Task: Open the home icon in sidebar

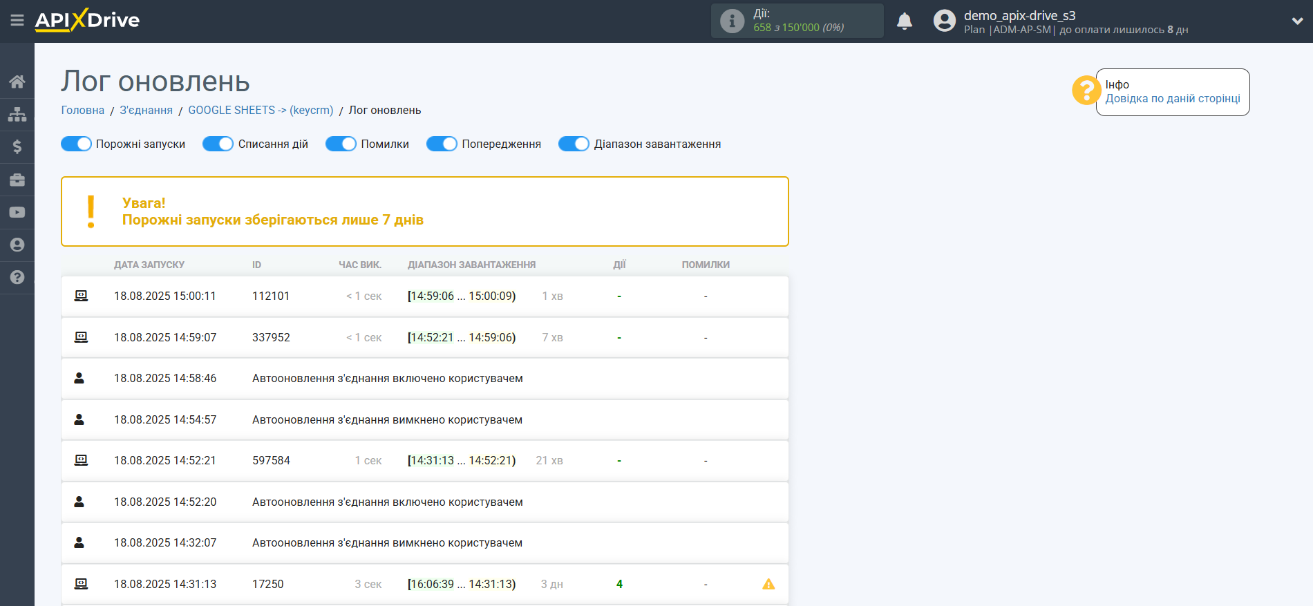Action: point(17,82)
